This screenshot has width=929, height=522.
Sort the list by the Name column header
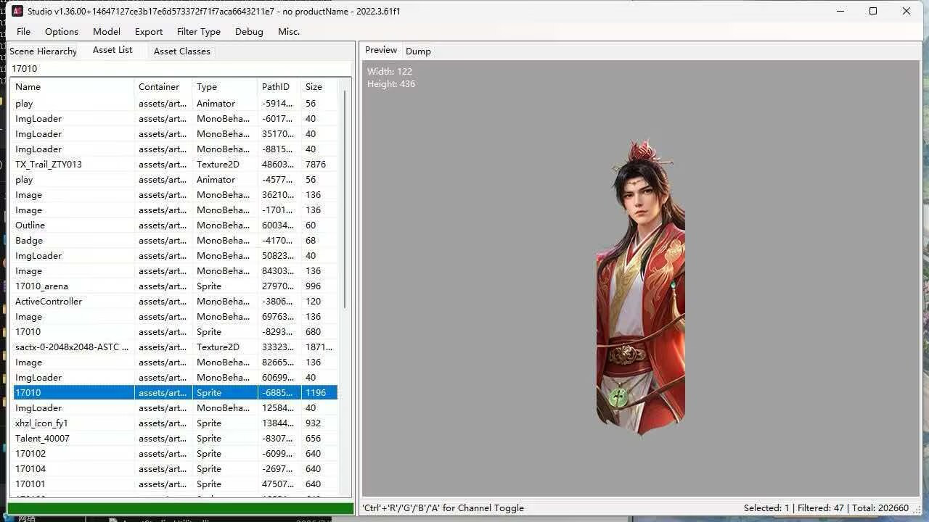pos(73,86)
